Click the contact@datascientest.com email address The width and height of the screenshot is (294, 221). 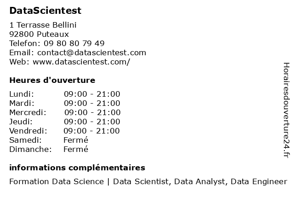click(91, 52)
